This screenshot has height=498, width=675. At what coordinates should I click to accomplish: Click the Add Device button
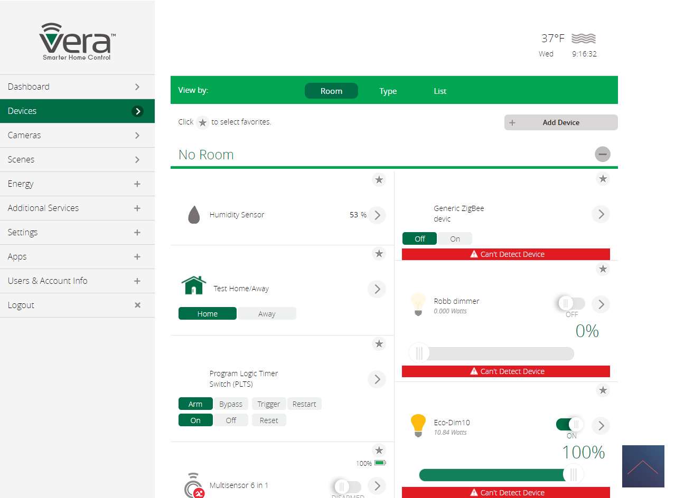pos(560,122)
